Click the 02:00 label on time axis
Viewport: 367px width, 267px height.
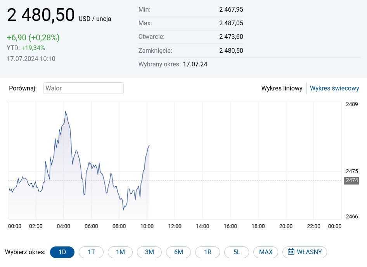pos(36,226)
